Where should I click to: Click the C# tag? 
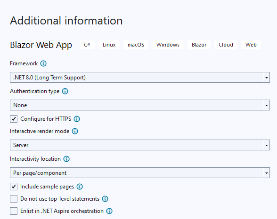87,45
